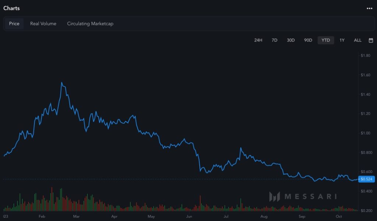The width and height of the screenshot is (377, 221).
Task: Click the $1.80 price axis label
Action: (365, 56)
